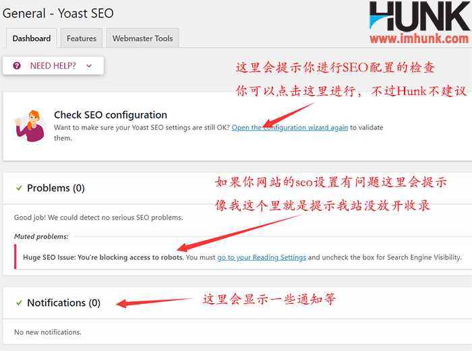Click the No new notifications text

coord(48,332)
